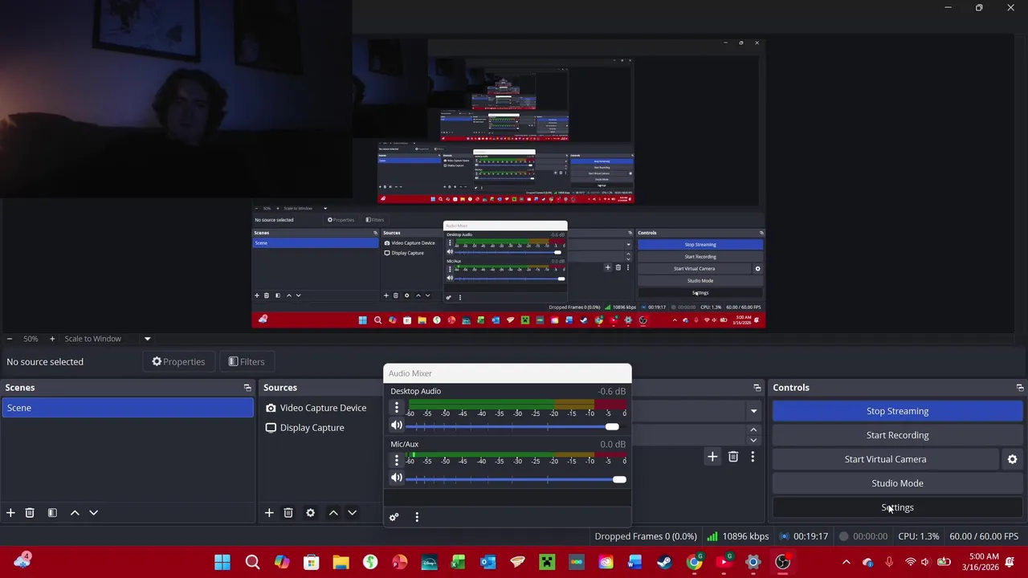1028x578 pixels.
Task: Click streaming timer 00:19:17
Action: [803, 536]
